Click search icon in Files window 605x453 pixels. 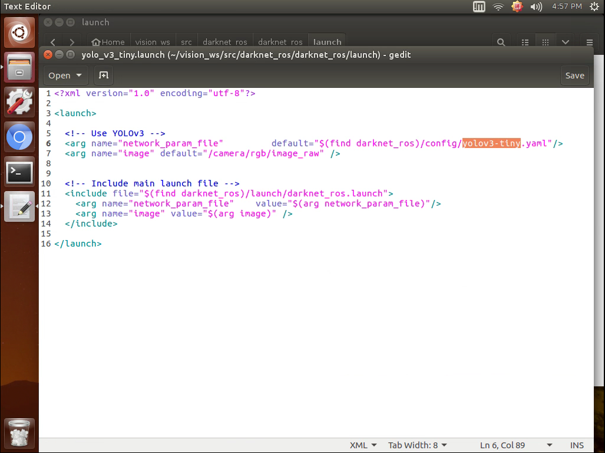pos(501,42)
